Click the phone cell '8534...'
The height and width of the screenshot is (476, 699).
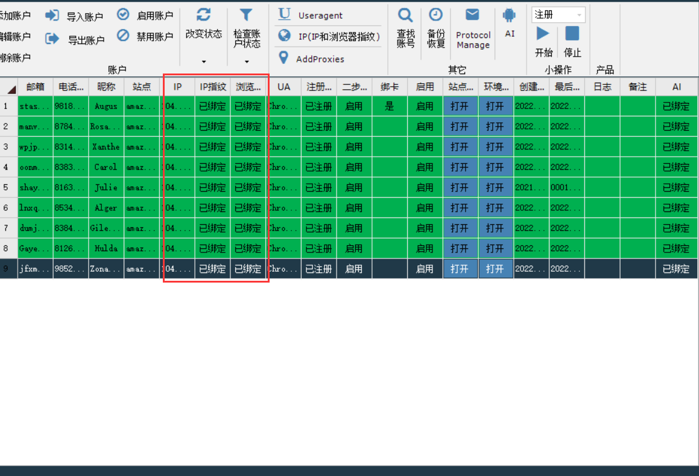coord(71,208)
